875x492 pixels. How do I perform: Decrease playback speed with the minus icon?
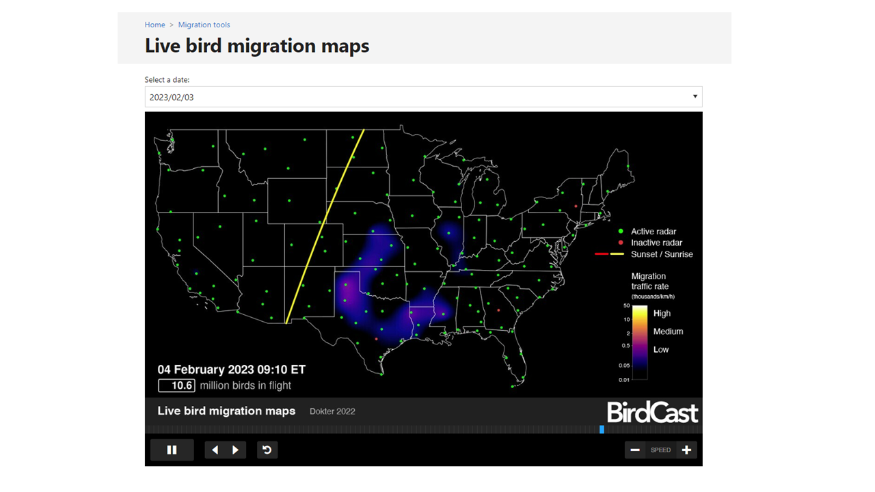pos(635,450)
